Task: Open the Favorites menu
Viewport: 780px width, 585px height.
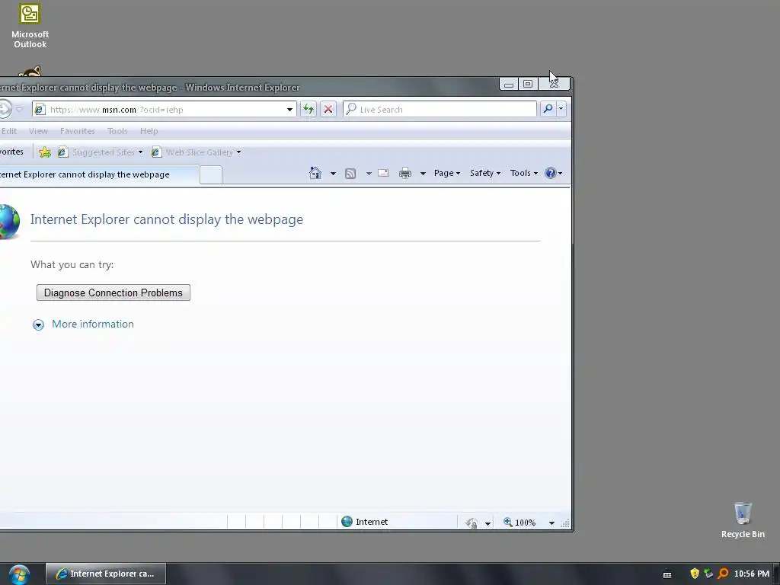Action: pyautogui.click(x=77, y=131)
